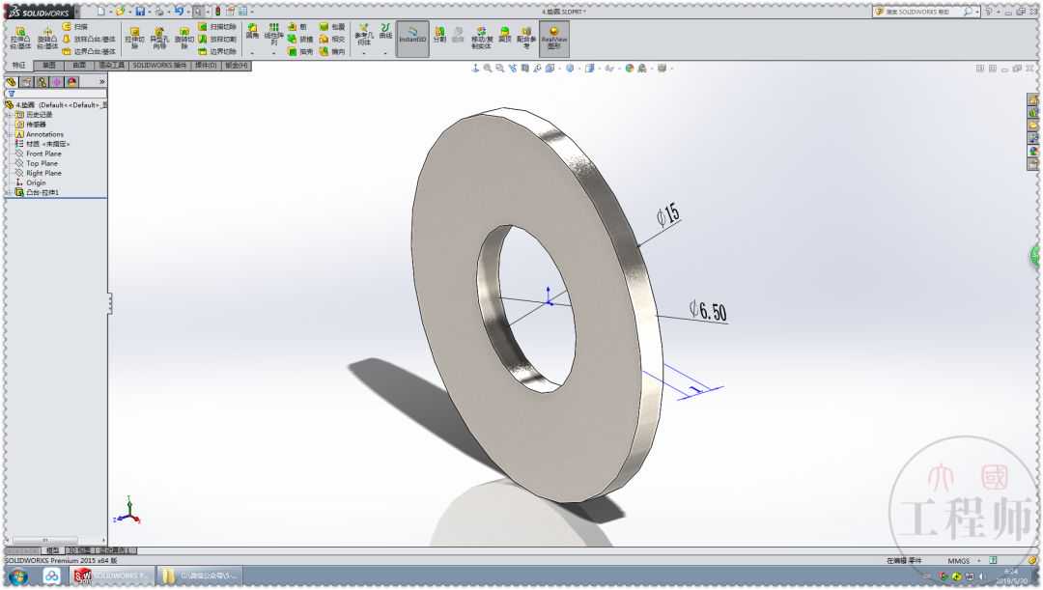Open the Hole Wizard tool

pos(158,37)
